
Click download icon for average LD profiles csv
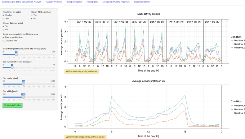pyautogui.click(x=67, y=137)
